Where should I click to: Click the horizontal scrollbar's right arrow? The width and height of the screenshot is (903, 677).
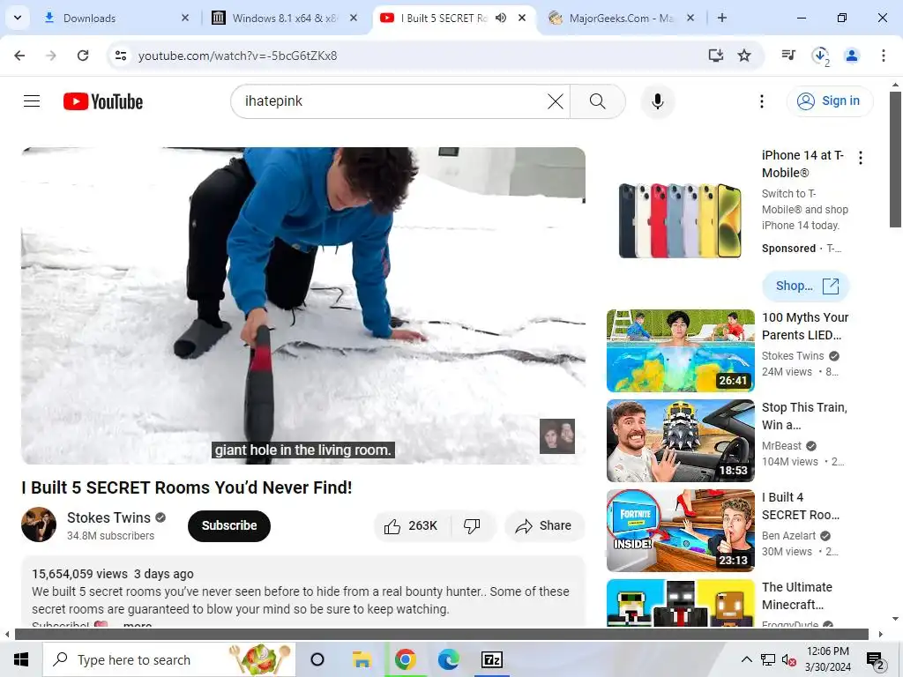click(x=880, y=635)
